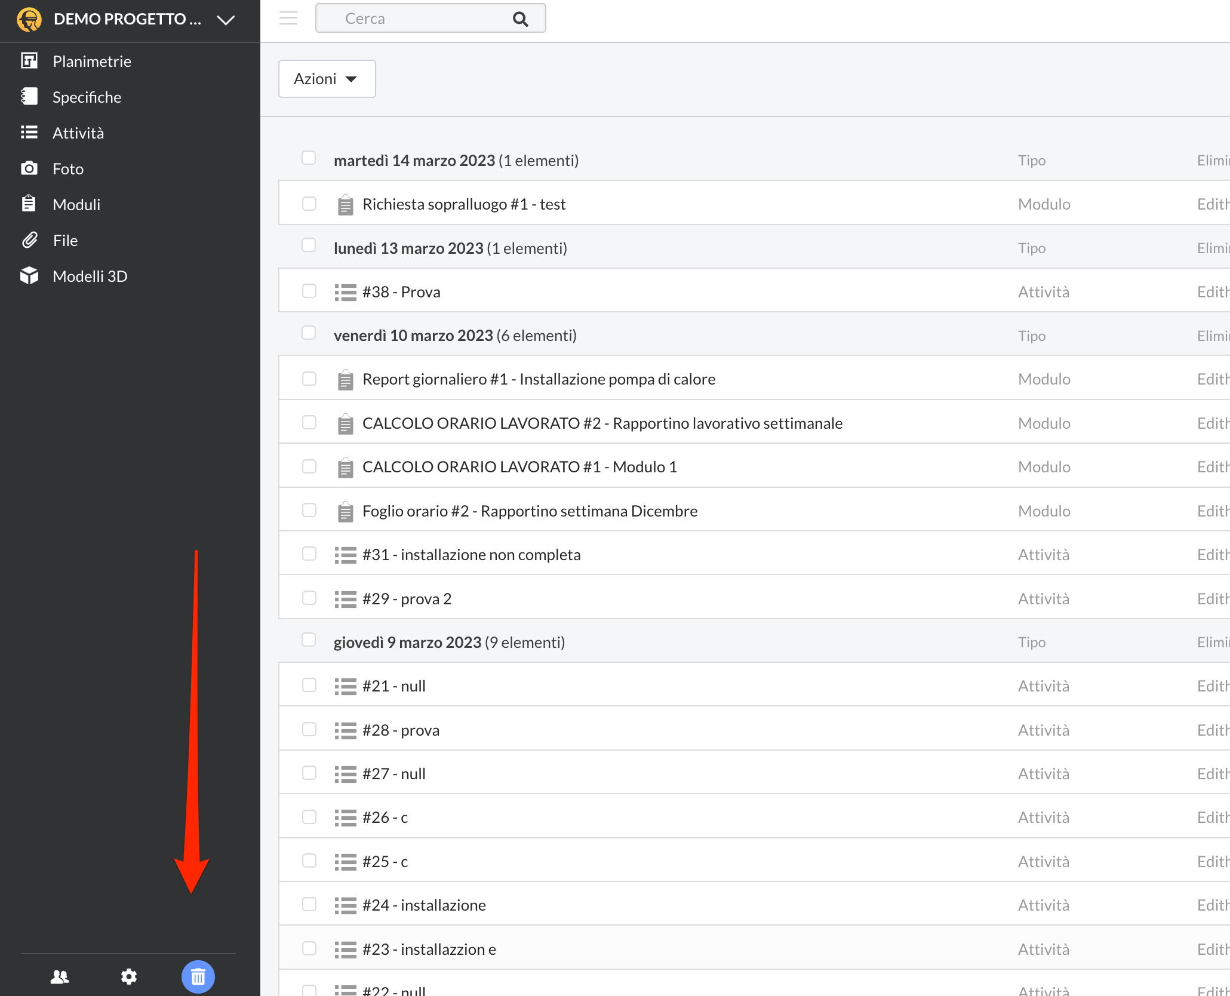
Task: Select all items of martedì 14 marzo 2023
Action: point(309,158)
